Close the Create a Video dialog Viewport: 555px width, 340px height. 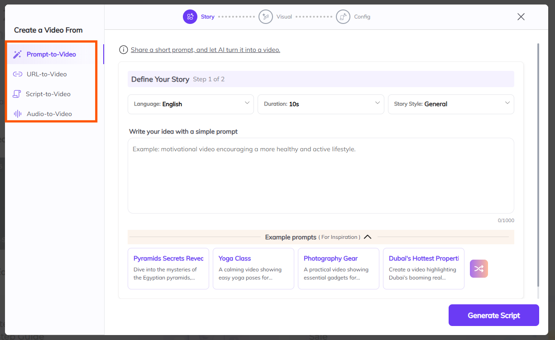click(521, 17)
